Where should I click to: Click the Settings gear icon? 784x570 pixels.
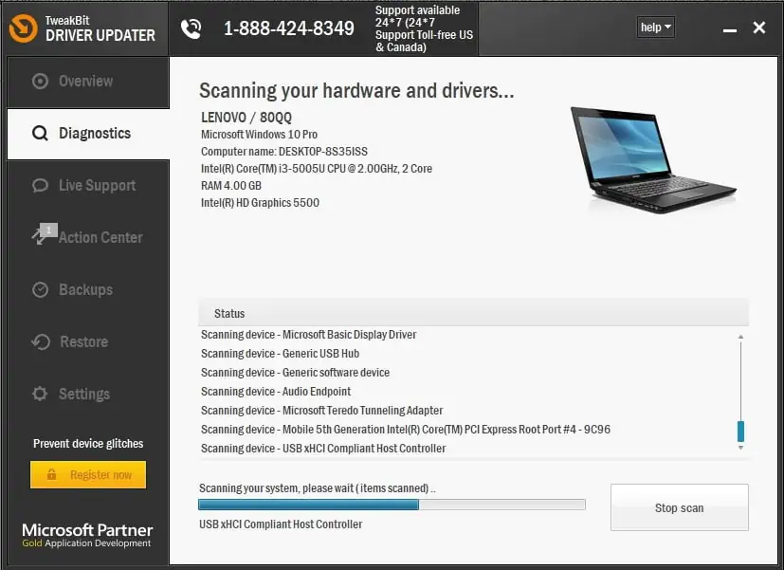pos(40,394)
